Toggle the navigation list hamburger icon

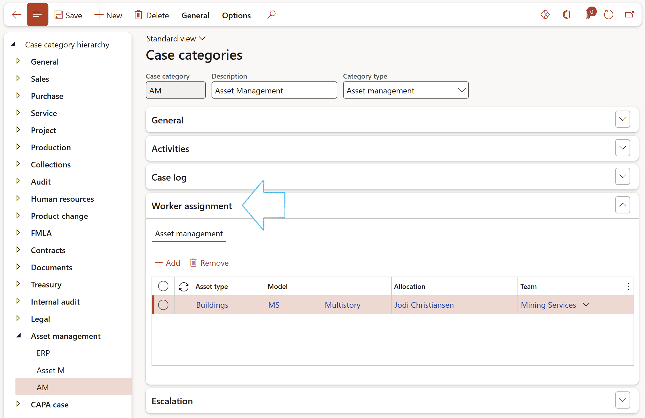[x=37, y=15]
